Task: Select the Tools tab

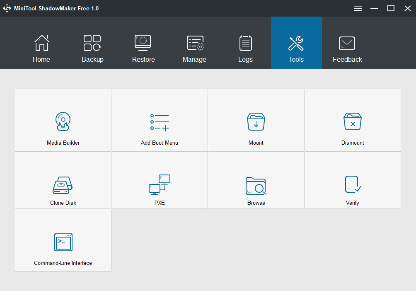Action: coord(296,43)
